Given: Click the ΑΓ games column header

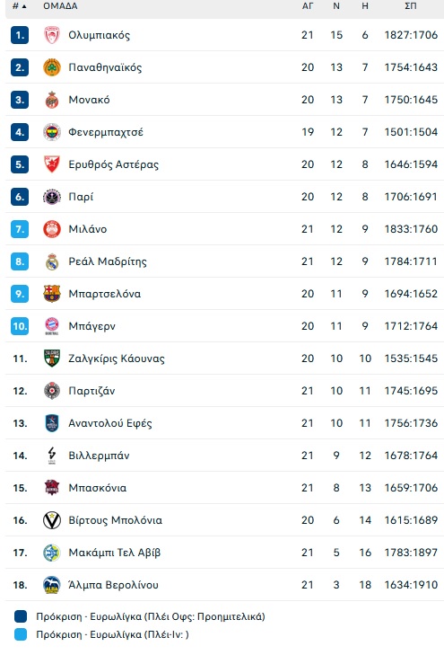Looking at the screenshot, I should pyautogui.click(x=308, y=6).
